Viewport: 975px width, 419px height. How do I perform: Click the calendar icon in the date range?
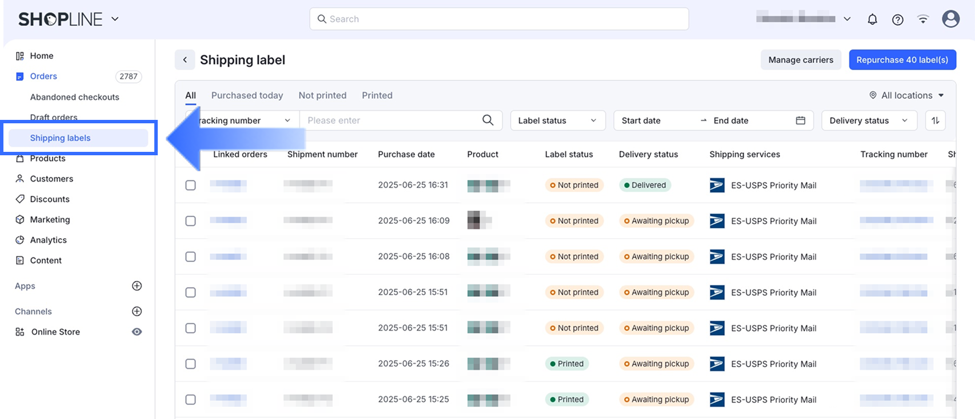(800, 120)
